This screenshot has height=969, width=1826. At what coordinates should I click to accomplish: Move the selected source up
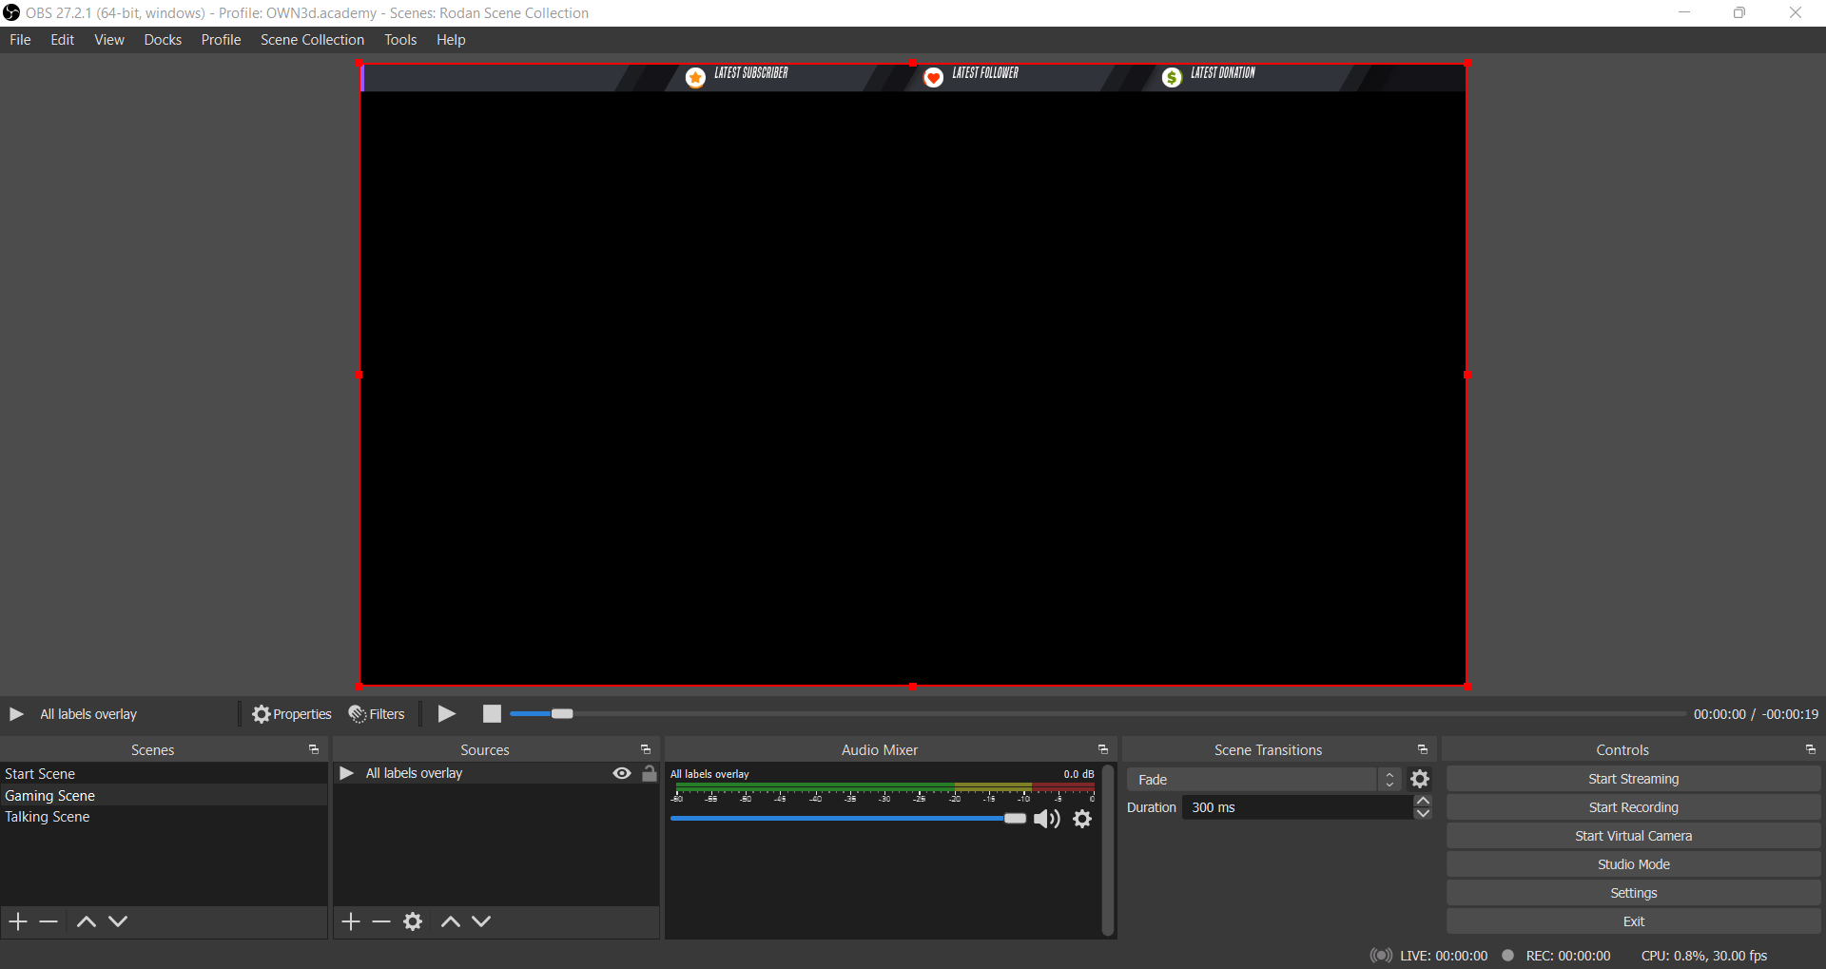tap(451, 921)
